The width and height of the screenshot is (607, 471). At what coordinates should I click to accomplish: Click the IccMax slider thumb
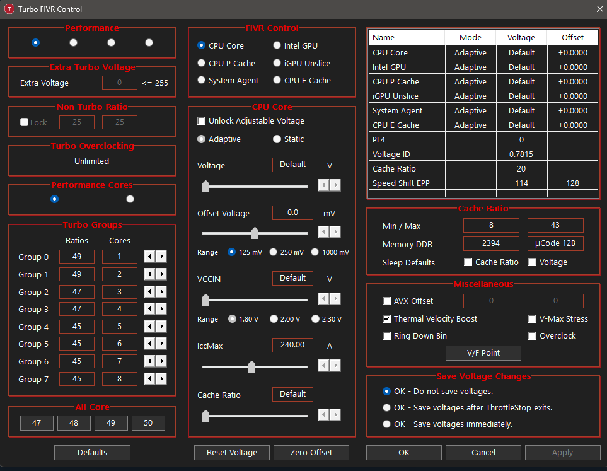coord(251,366)
